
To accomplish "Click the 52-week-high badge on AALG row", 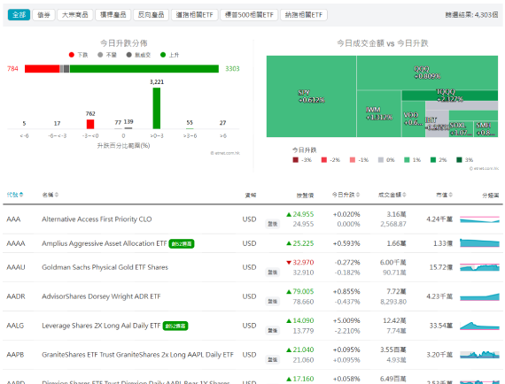I will point(175,326).
